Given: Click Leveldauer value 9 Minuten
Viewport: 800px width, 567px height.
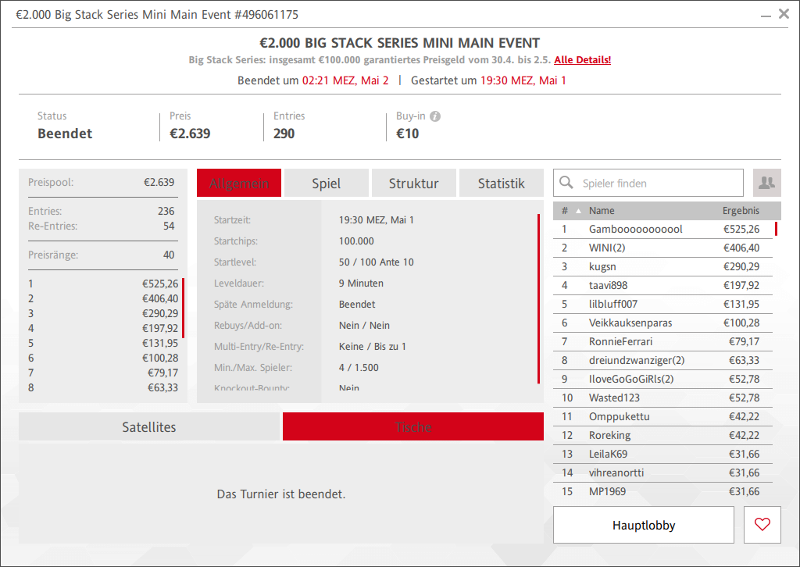Looking at the screenshot, I should click(361, 283).
